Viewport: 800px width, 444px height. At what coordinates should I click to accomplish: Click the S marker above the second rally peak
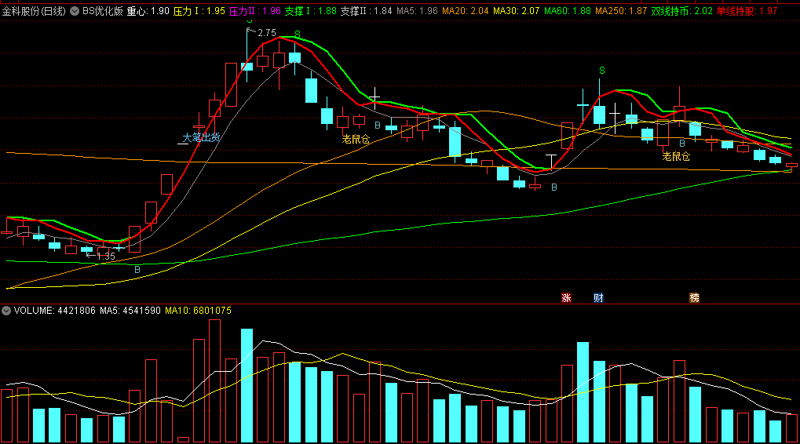[602, 71]
